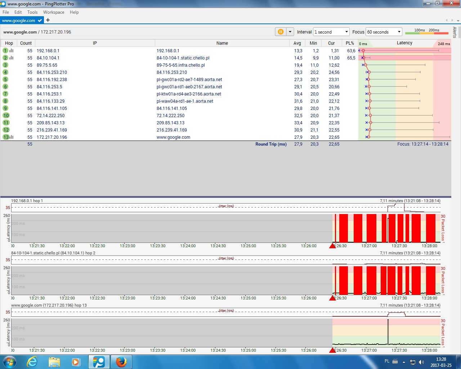
Task: Open the Workspace menu
Action: [x=54, y=12]
